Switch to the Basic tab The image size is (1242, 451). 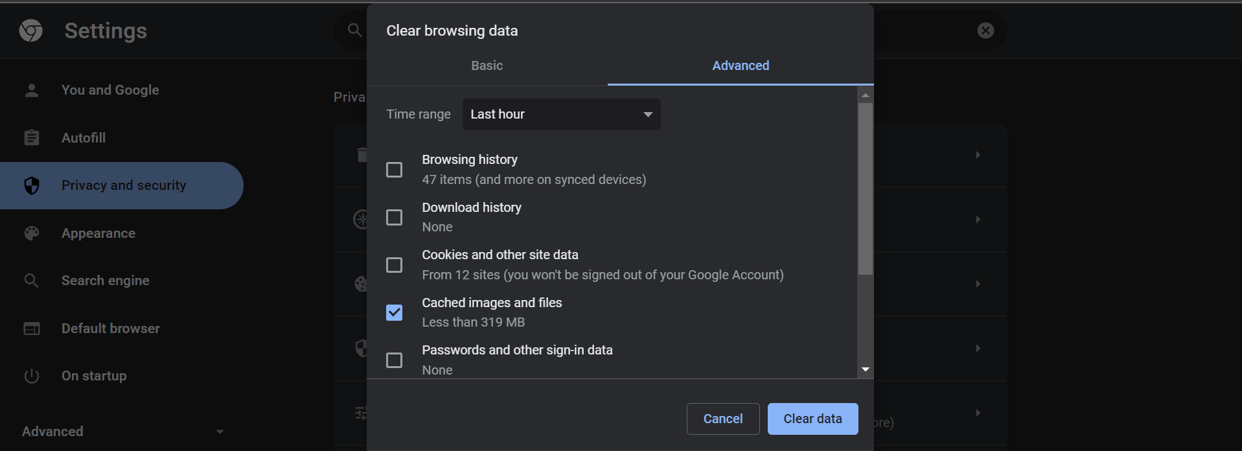point(487,65)
